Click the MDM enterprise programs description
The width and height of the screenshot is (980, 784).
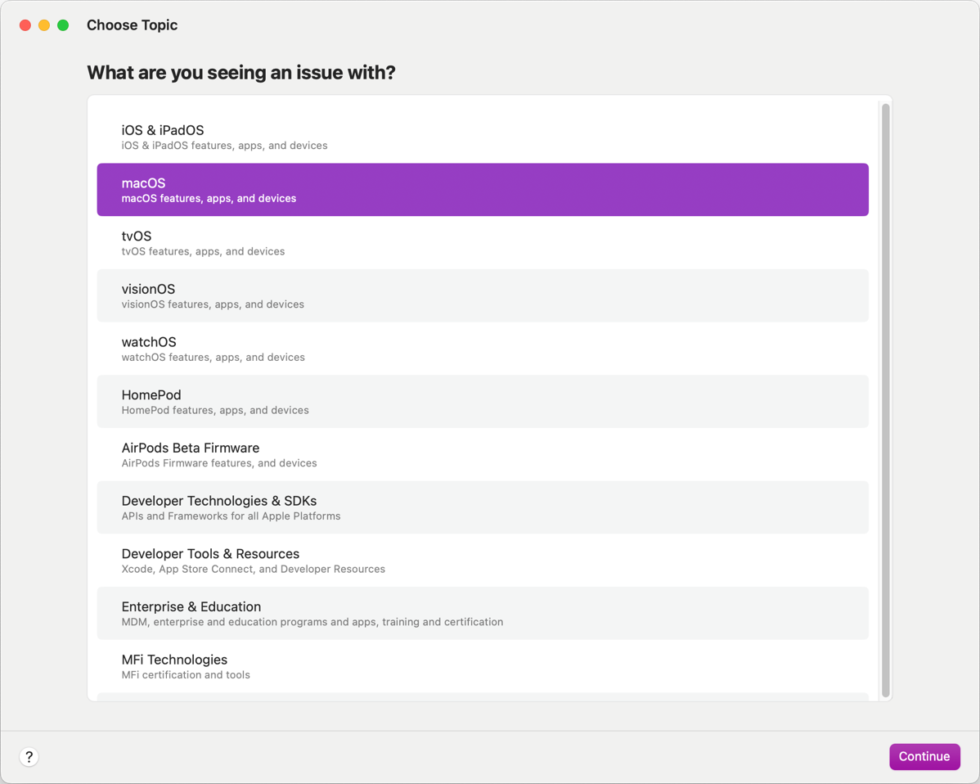(312, 622)
